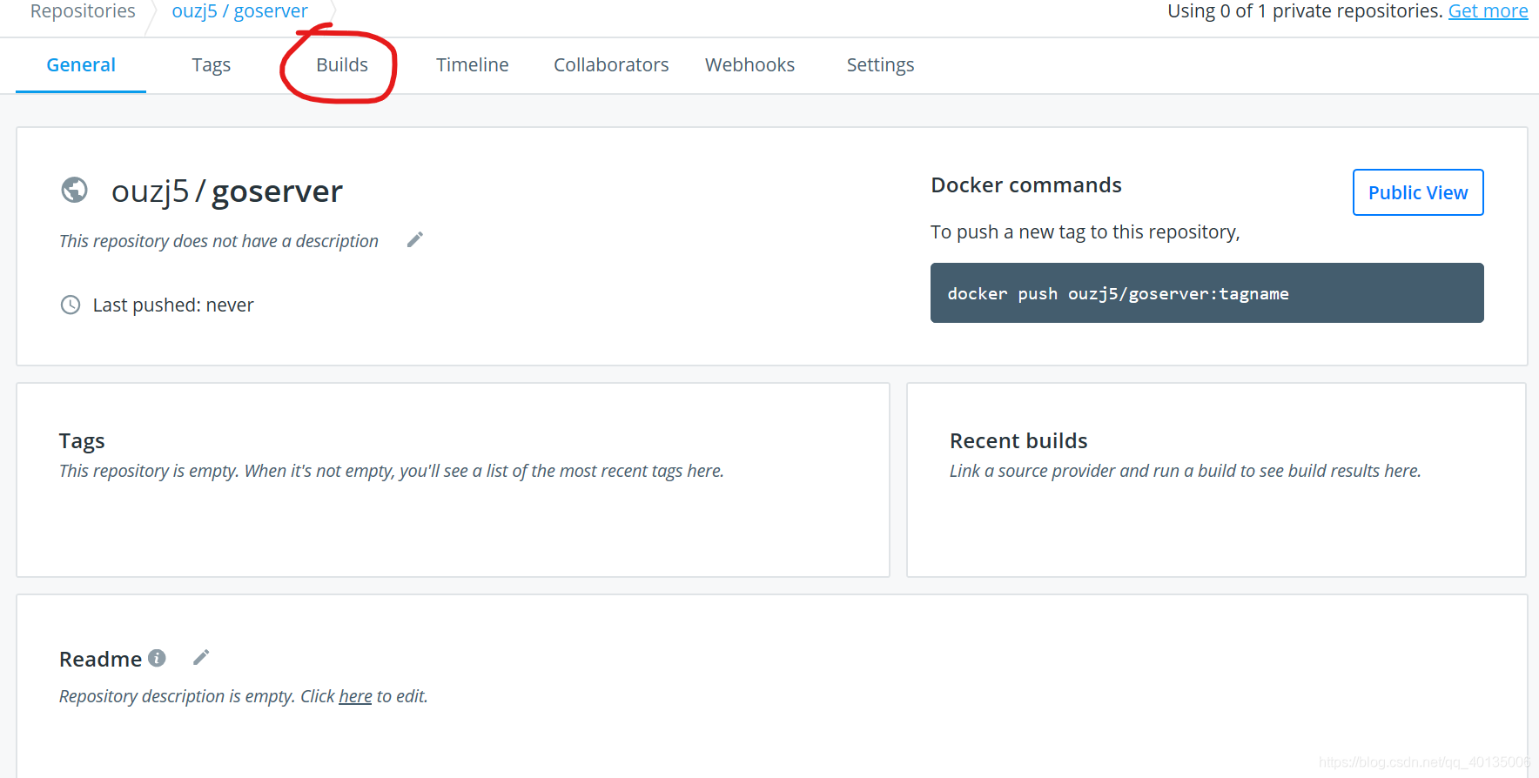
Task: Click the docker push command box
Action: tap(1206, 293)
